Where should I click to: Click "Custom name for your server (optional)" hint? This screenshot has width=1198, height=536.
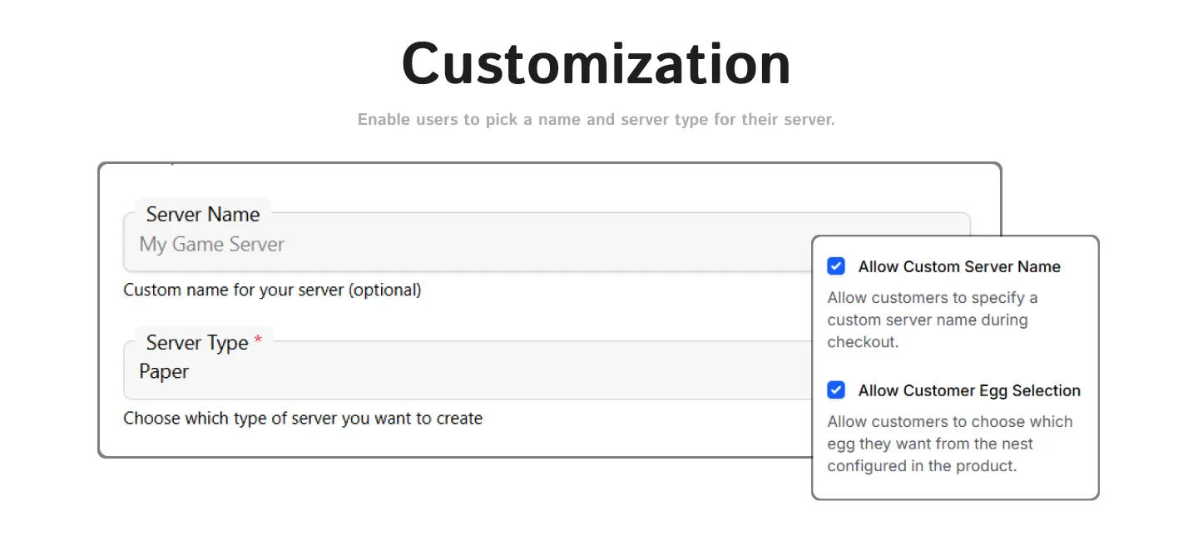pyautogui.click(x=272, y=290)
